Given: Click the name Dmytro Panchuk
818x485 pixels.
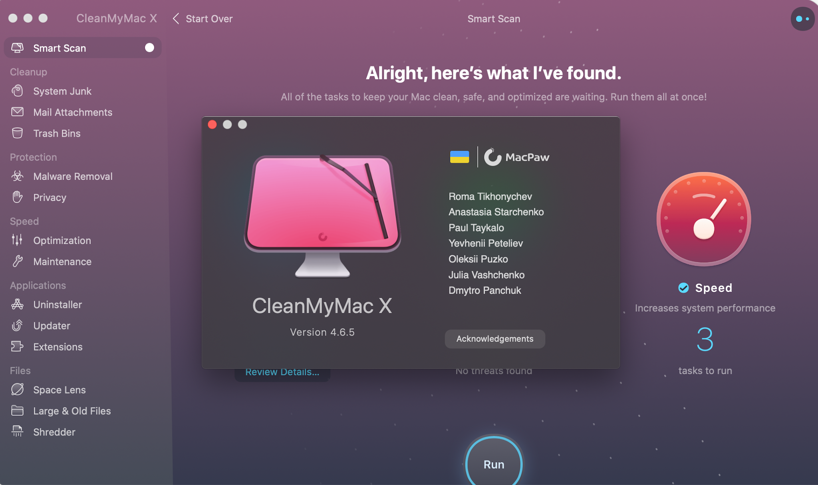Looking at the screenshot, I should tap(484, 290).
